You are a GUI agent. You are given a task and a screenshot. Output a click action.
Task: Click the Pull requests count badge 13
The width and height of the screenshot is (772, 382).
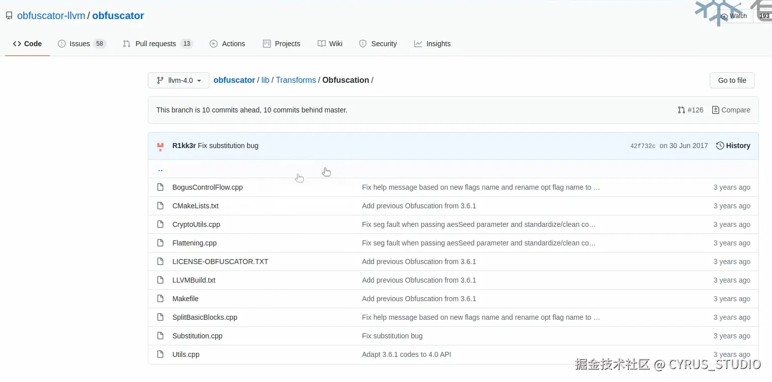click(x=186, y=44)
